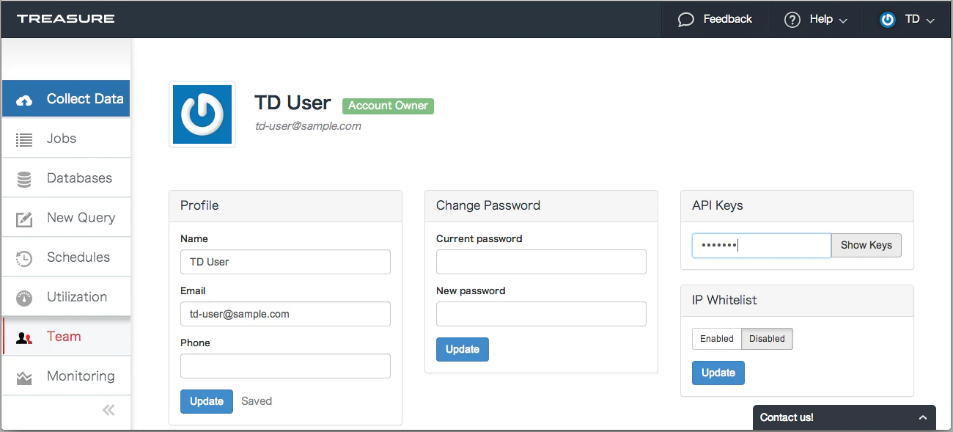Click the Collect Data cloud upload icon

[24, 100]
